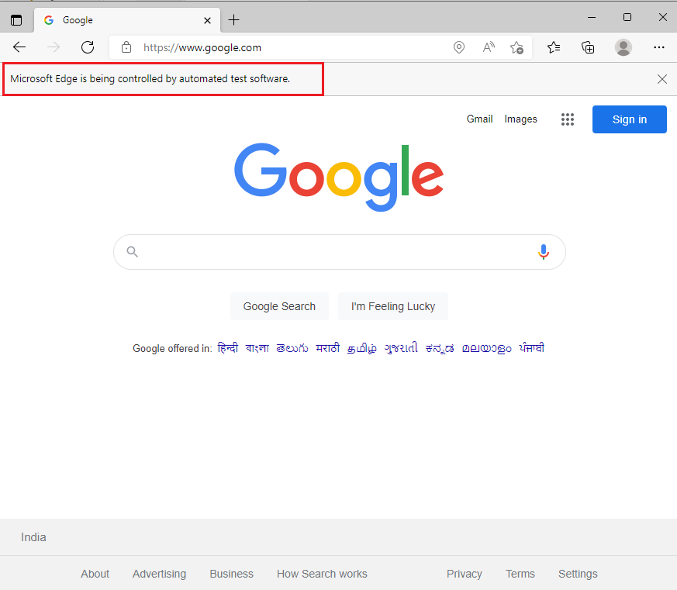Click the Google Search button
This screenshot has width=677, height=590.
[x=279, y=306]
